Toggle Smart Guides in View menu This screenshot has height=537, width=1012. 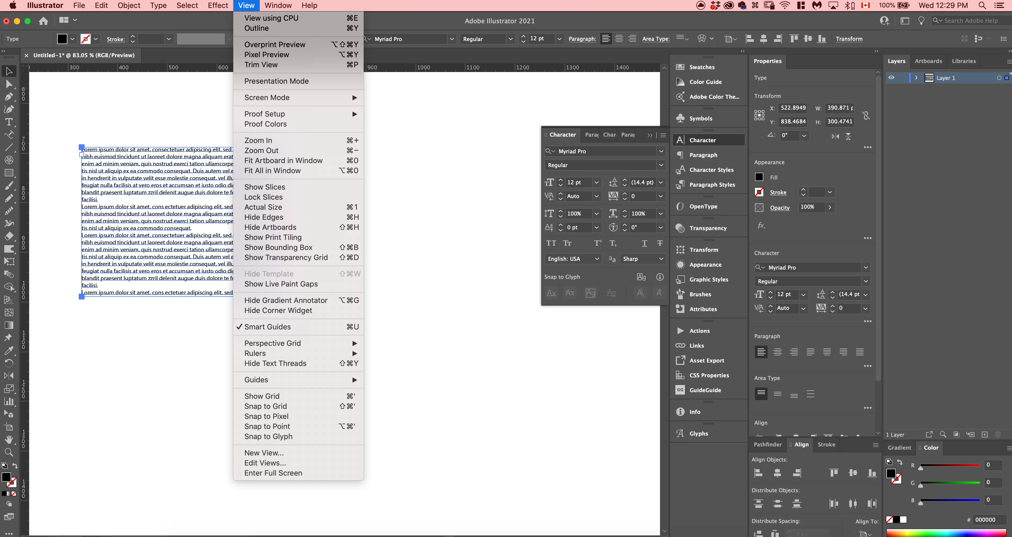[x=267, y=326]
